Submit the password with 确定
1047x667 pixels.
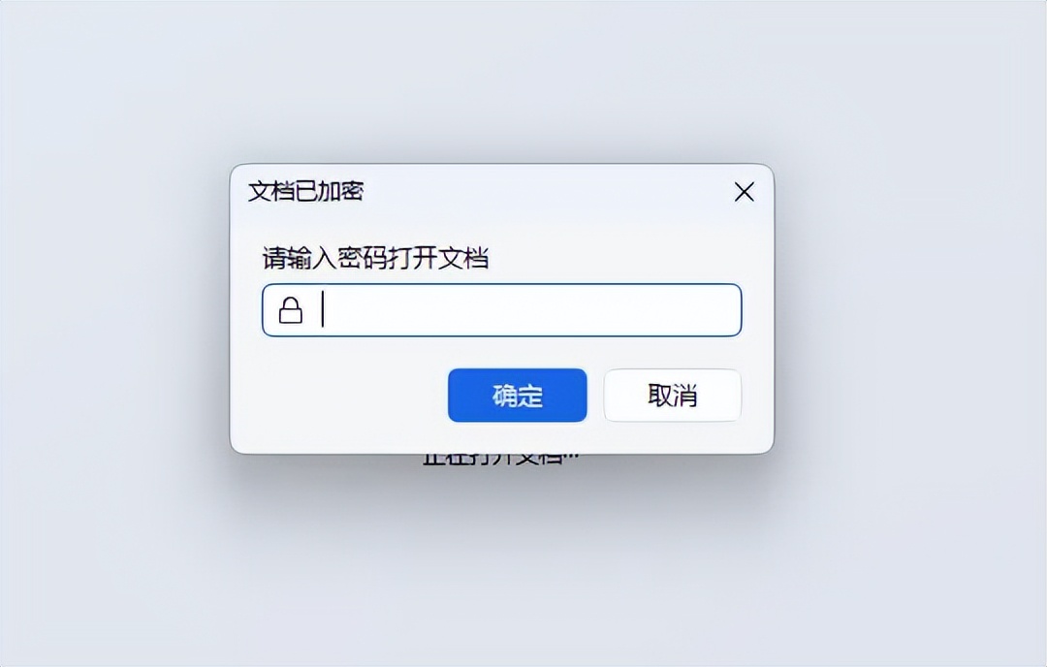pyautogui.click(x=518, y=396)
